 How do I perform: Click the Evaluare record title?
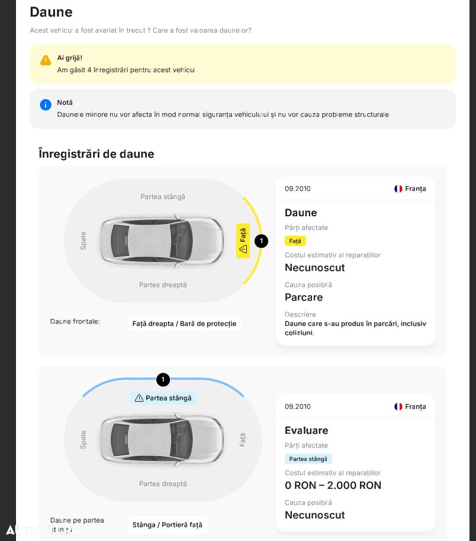tap(306, 431)
